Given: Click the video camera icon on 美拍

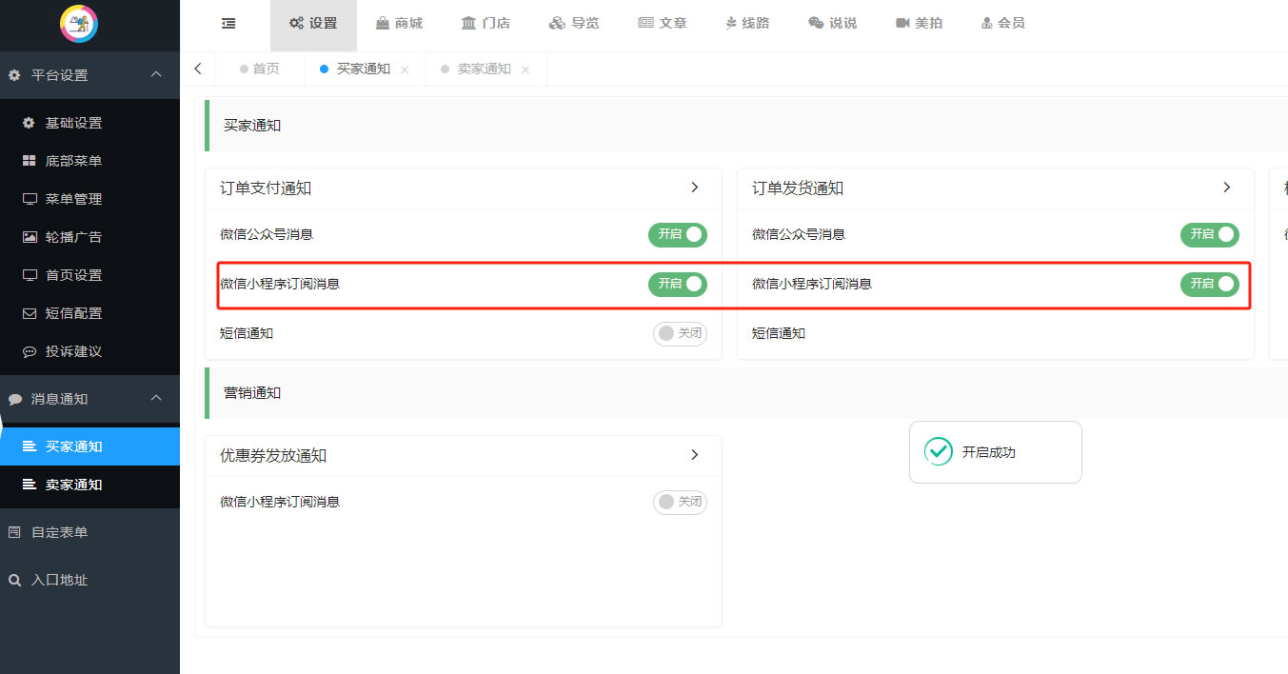Looking at the screenshot, I should point(903,23).
